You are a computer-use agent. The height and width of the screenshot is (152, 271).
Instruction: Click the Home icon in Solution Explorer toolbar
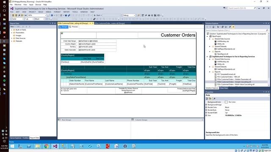tap(213, 27)
